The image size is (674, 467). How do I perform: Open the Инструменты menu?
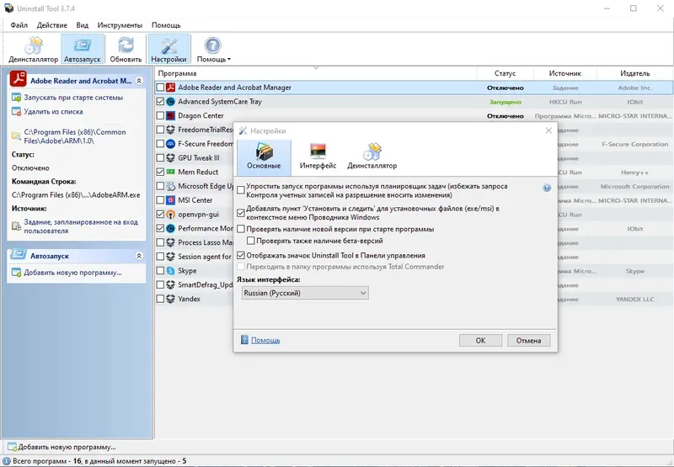120,25
